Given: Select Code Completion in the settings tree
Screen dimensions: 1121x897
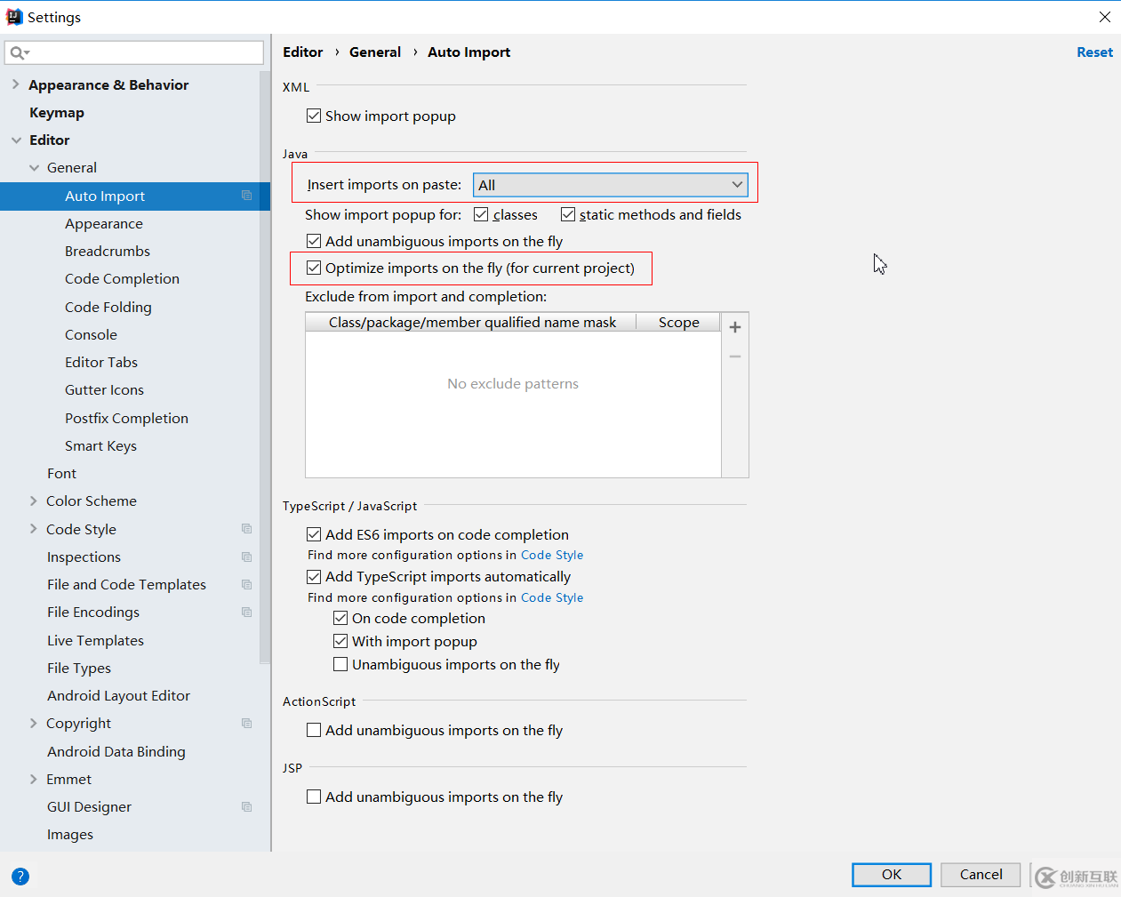Looking at the screenshot, I should (x=122, y=279).
